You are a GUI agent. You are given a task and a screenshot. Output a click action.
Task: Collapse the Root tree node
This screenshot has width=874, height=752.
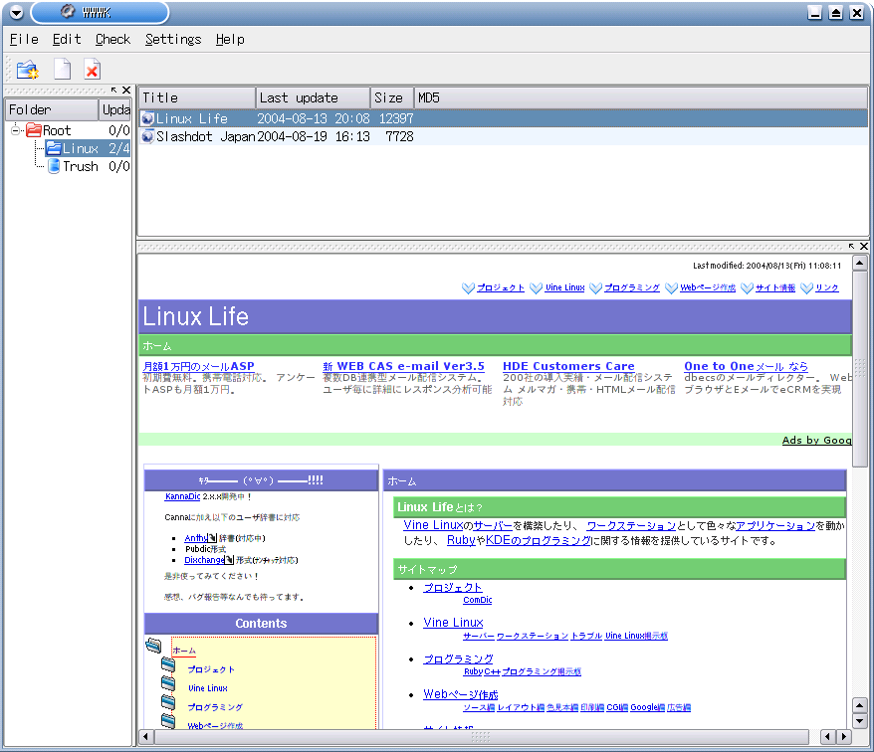pyautogui.click(x=15, y=130)
